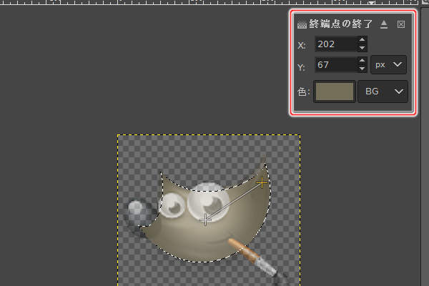Click the white gradient start handle
429x286 pixels.
205,220
